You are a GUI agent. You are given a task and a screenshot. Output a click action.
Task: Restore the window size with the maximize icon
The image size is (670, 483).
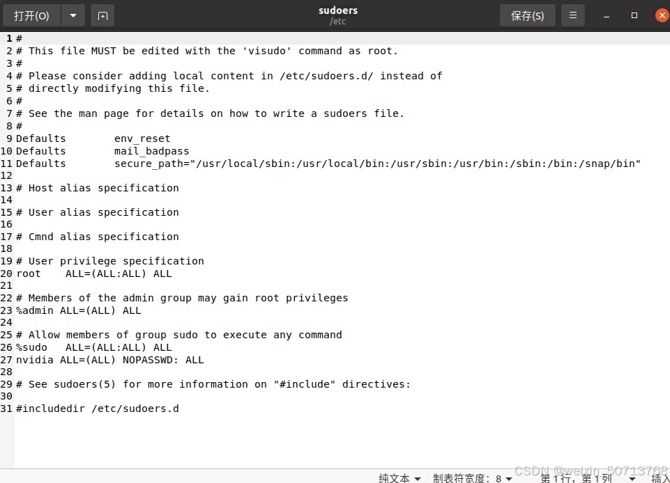pos(633,15)
